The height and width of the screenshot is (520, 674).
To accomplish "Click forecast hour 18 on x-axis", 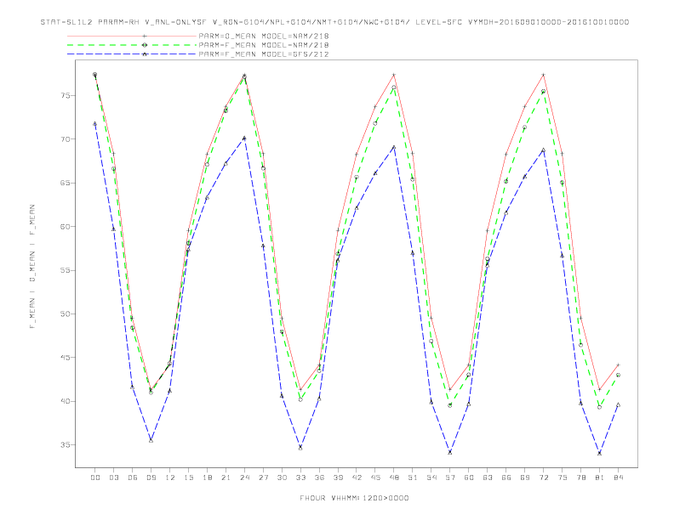I will (207, 478).
